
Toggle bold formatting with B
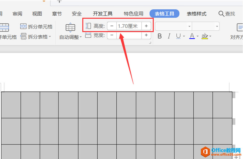tap(160, 36)
